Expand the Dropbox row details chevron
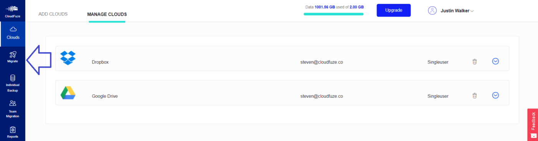Viewport: 538px width, 141px height. click(x=495, y=61)
